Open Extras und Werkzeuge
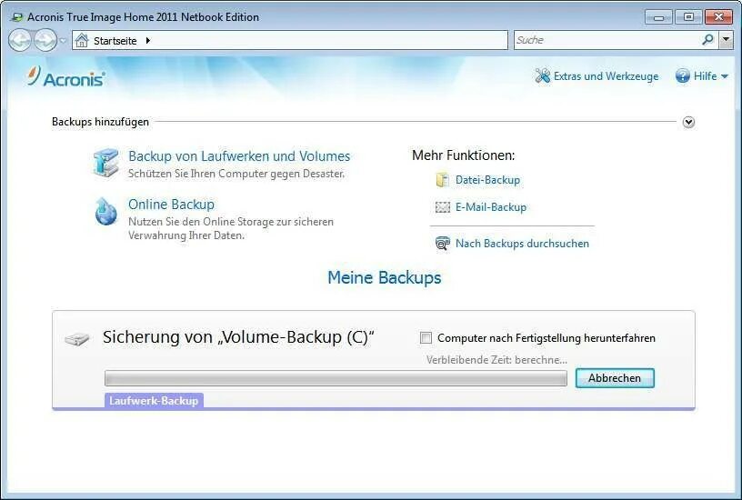Screen dimensions: 742x500 click(606, 76)
